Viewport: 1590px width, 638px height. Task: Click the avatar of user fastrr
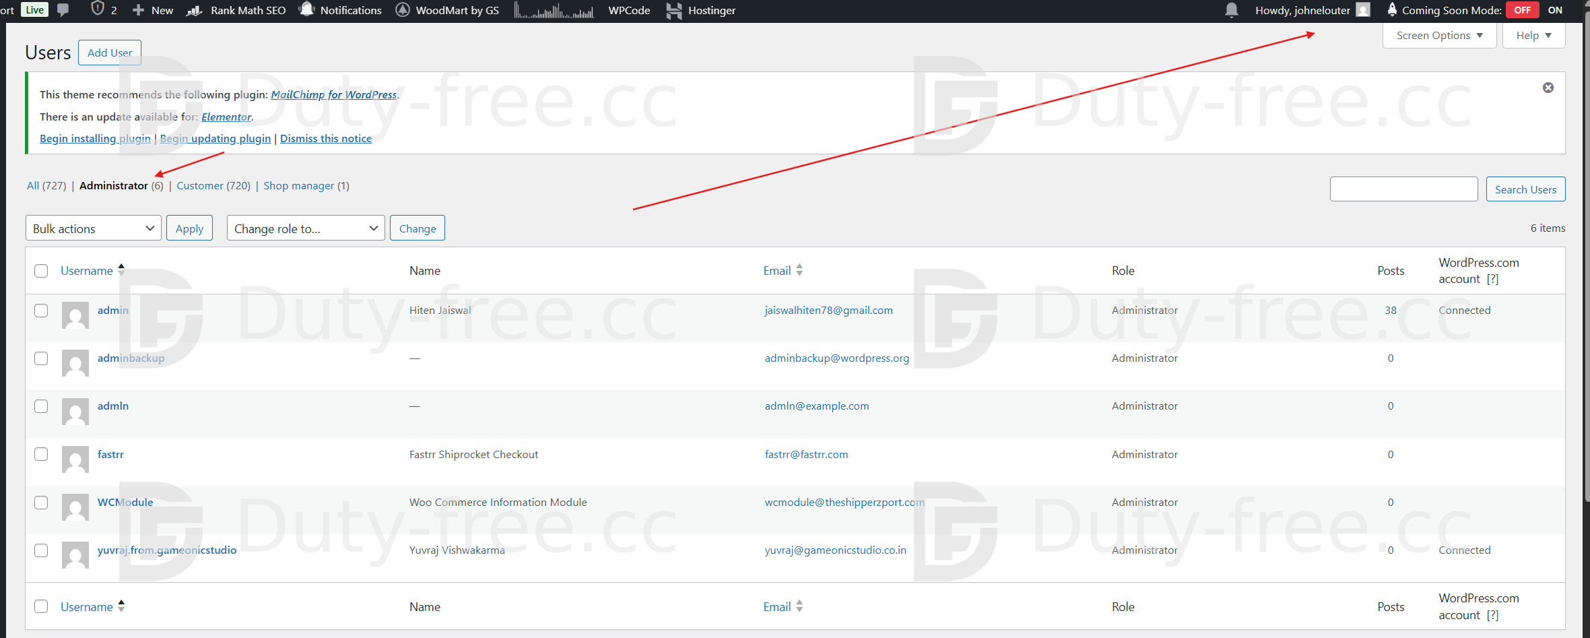[75, 459]
